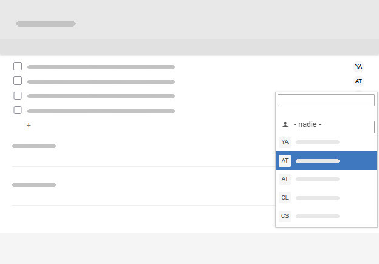The height and width of the screenshot is (264, 379).
Task: Click the CL badge in dropdown list
Action: [x=285, y=198]
